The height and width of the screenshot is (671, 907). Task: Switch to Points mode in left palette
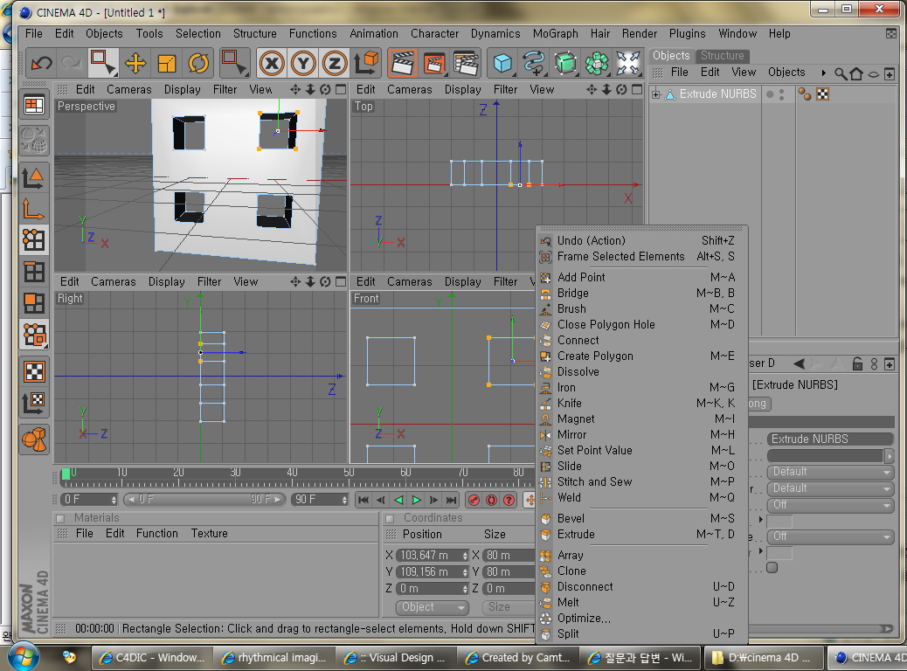point(33,239)
